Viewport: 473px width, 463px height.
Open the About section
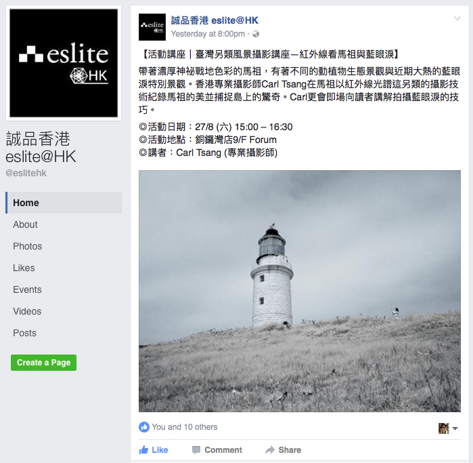tap(25, 224)
